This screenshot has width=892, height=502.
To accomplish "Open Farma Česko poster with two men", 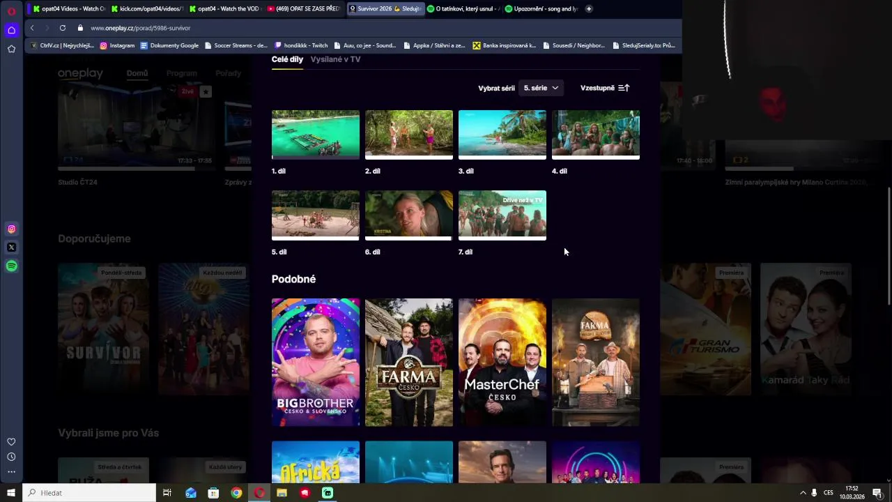I will [409, 363].
